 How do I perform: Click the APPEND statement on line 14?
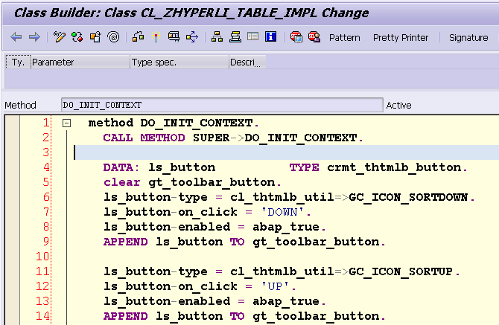point(244,316)
